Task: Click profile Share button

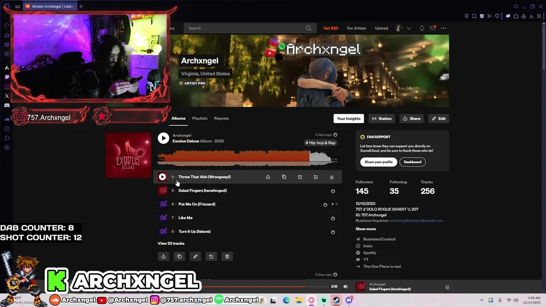Action: pos(412,119)
